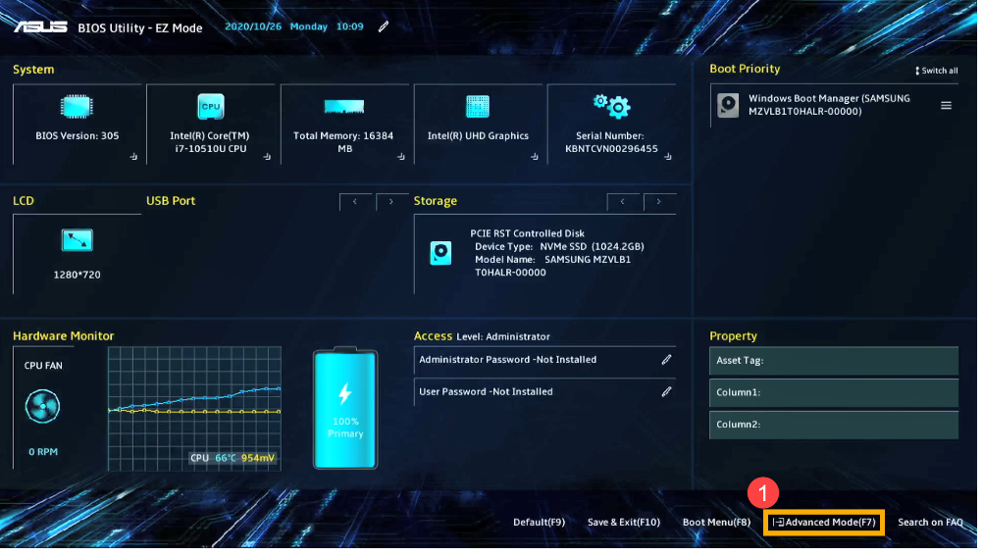
Task: Click the Serial Number gears icon
Action: 614,107
